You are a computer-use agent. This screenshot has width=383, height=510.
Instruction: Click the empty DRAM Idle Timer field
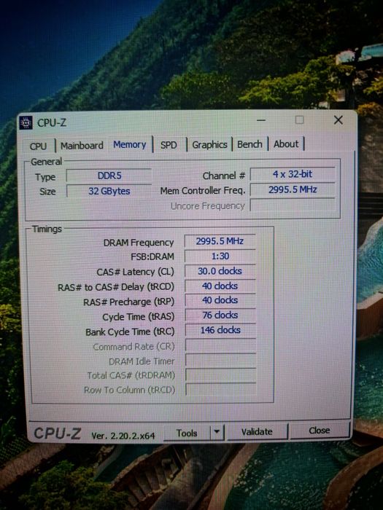220,361
